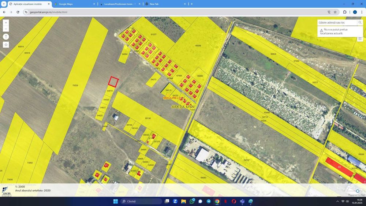This screenshot has height=206, width=366.
Task: Open File Explorer from the taskbar
Action: 183,201
